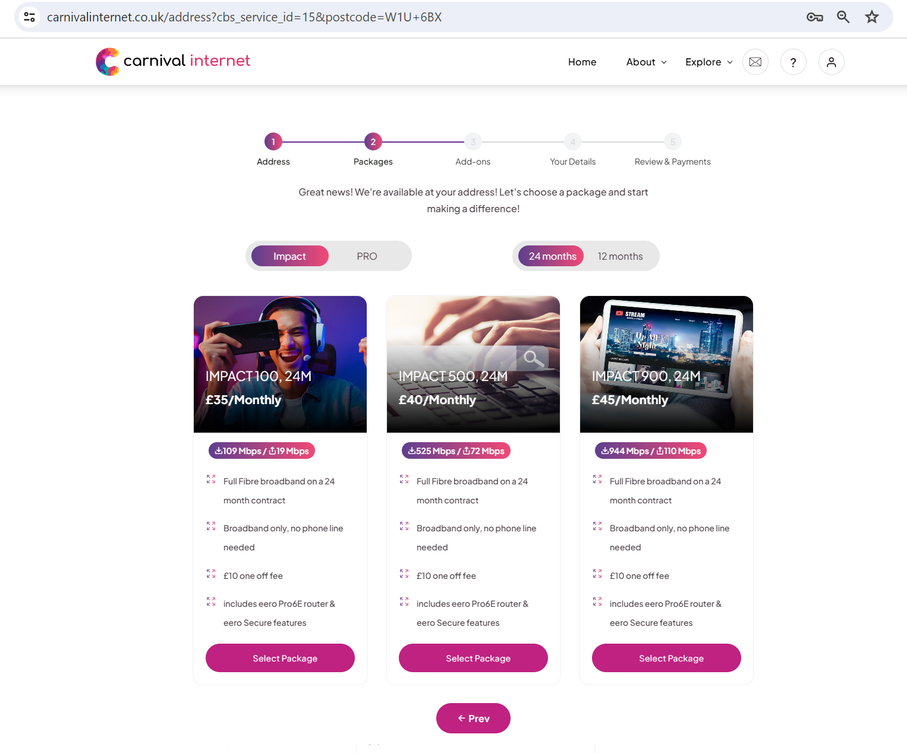The width and height of the screenshot is (907, 753).
Task: Click the browser zoom magnifier icon
Action: point(843,17)
